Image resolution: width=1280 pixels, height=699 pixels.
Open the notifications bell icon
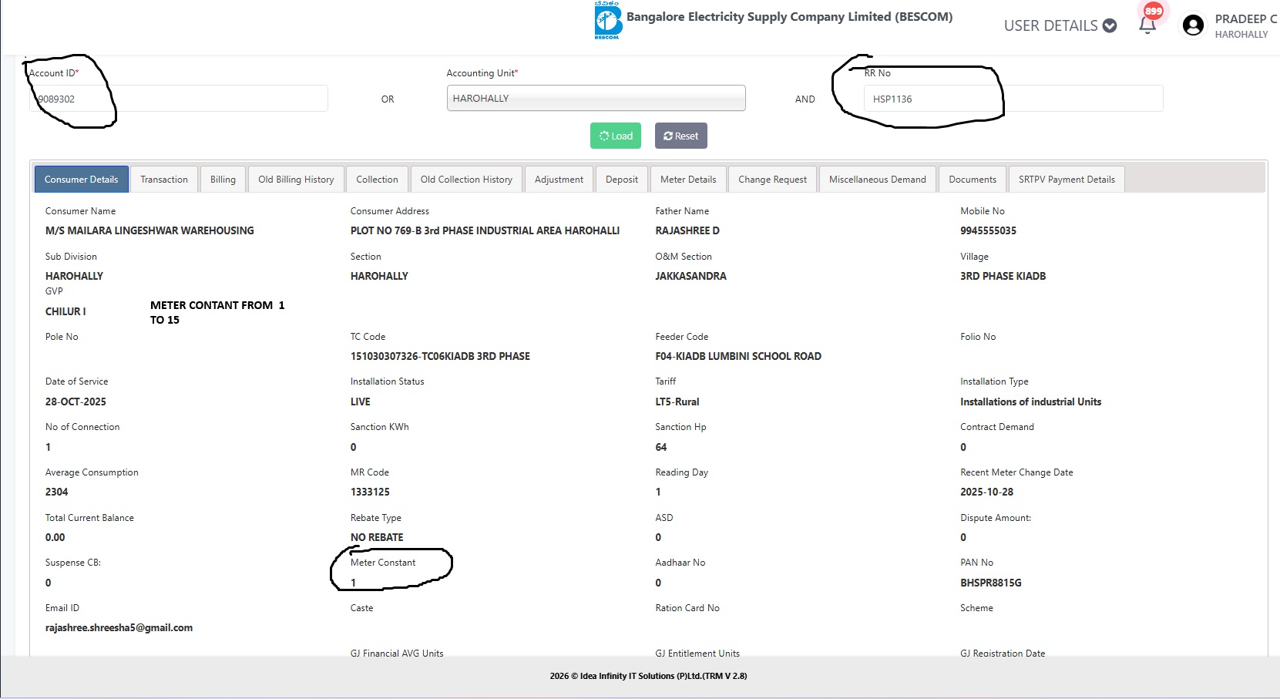click(x=1147, y=25)
